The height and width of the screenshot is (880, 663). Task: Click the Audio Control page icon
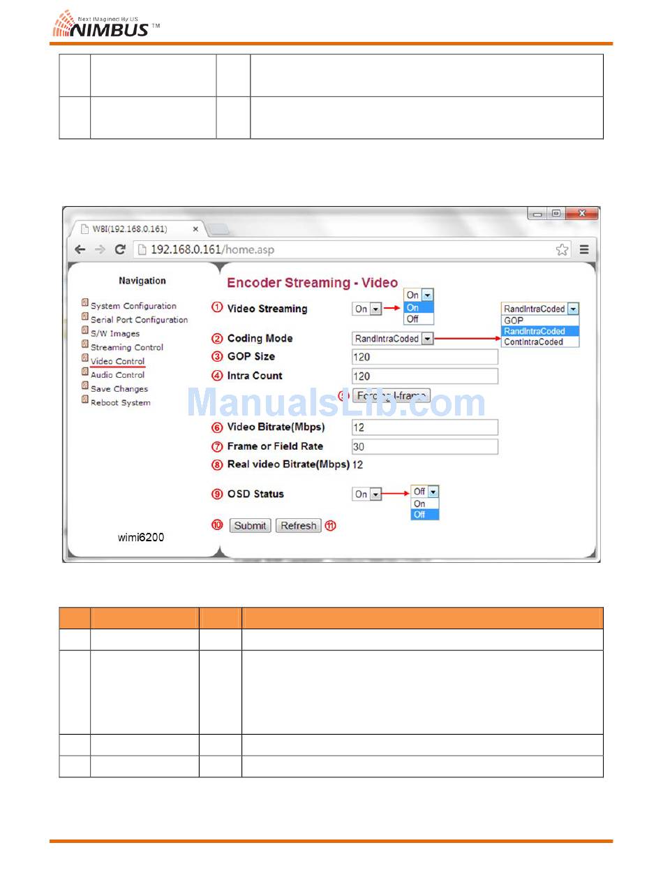click(85, 373)
